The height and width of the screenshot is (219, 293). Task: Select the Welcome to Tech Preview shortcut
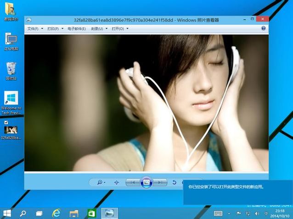tap(11, 103)
